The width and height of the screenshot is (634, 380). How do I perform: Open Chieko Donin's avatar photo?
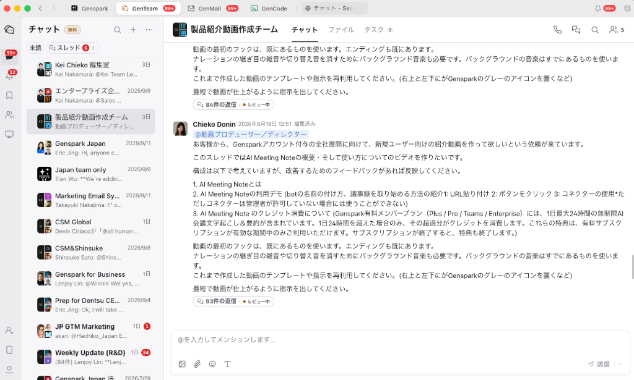[x=180, y=129]
